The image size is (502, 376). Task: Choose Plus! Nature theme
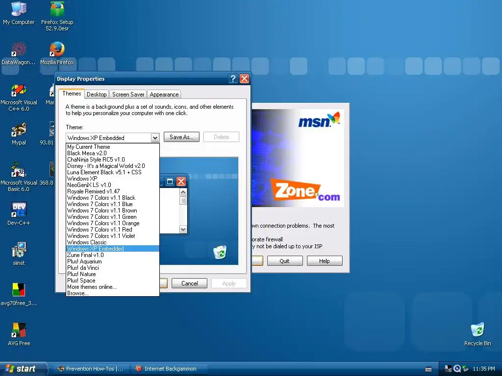point(112,274)
